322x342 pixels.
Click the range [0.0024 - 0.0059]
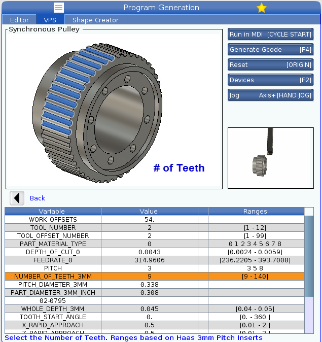click(x=255, y=252)
